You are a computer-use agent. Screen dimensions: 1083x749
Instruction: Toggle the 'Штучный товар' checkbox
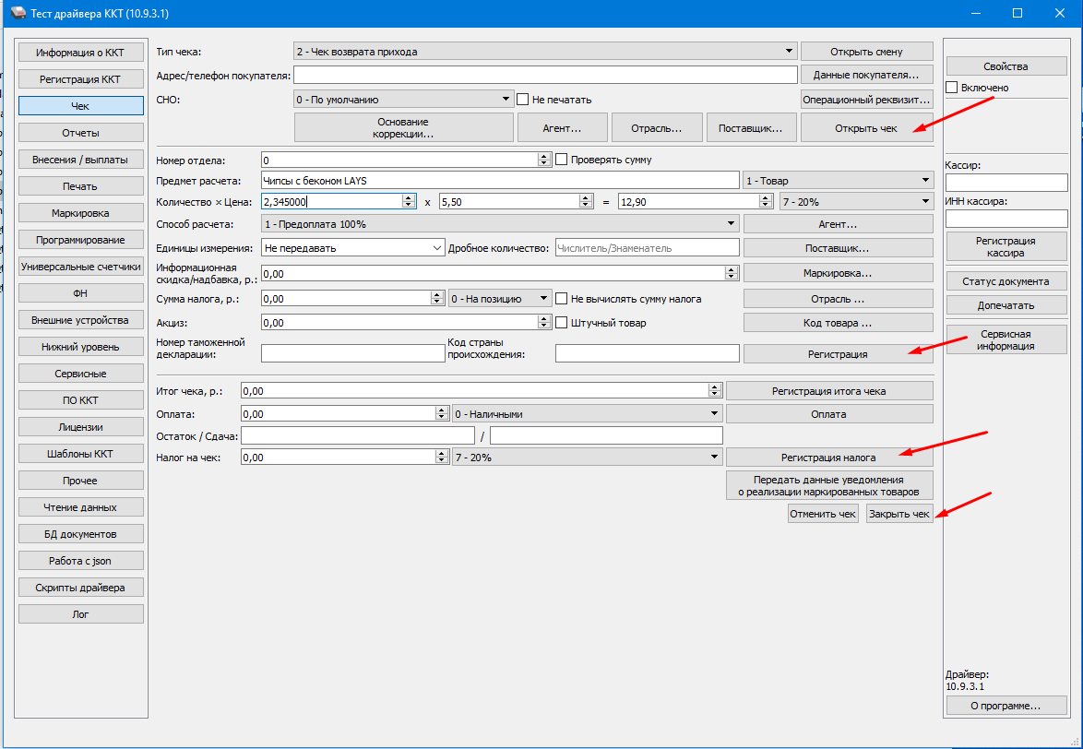click(562, 322)
